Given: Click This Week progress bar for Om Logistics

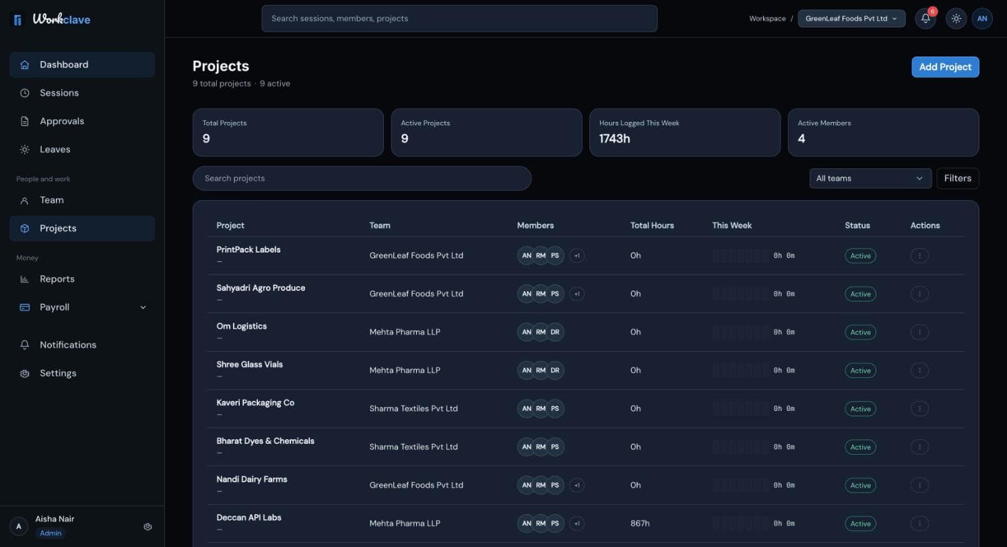Looking at the screenshot, I should coord(740,332).
